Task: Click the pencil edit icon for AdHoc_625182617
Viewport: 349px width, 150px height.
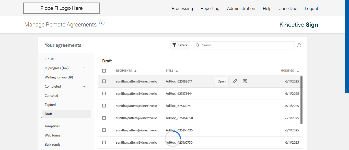Action: [235, 81]
